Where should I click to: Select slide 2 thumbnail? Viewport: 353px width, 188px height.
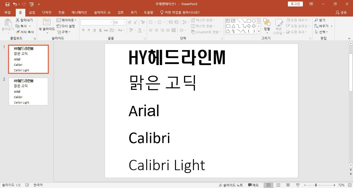(x=28, y=91)
